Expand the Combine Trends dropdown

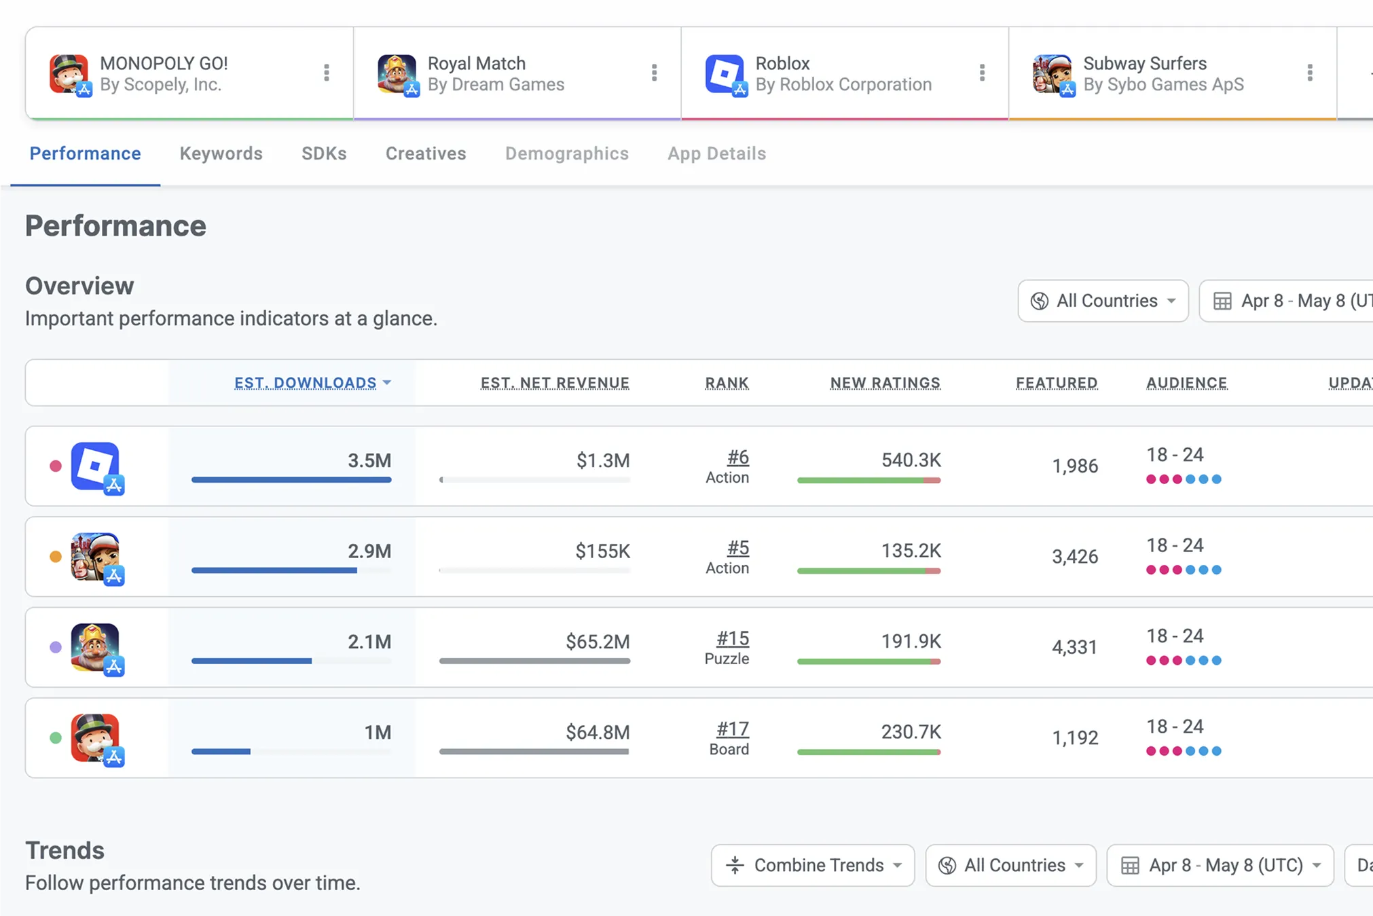tap(813, 865)
